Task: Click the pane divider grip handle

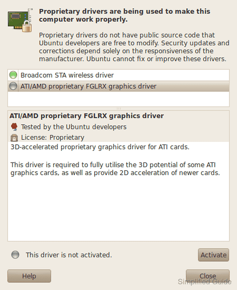Action: tap(118, 108)
